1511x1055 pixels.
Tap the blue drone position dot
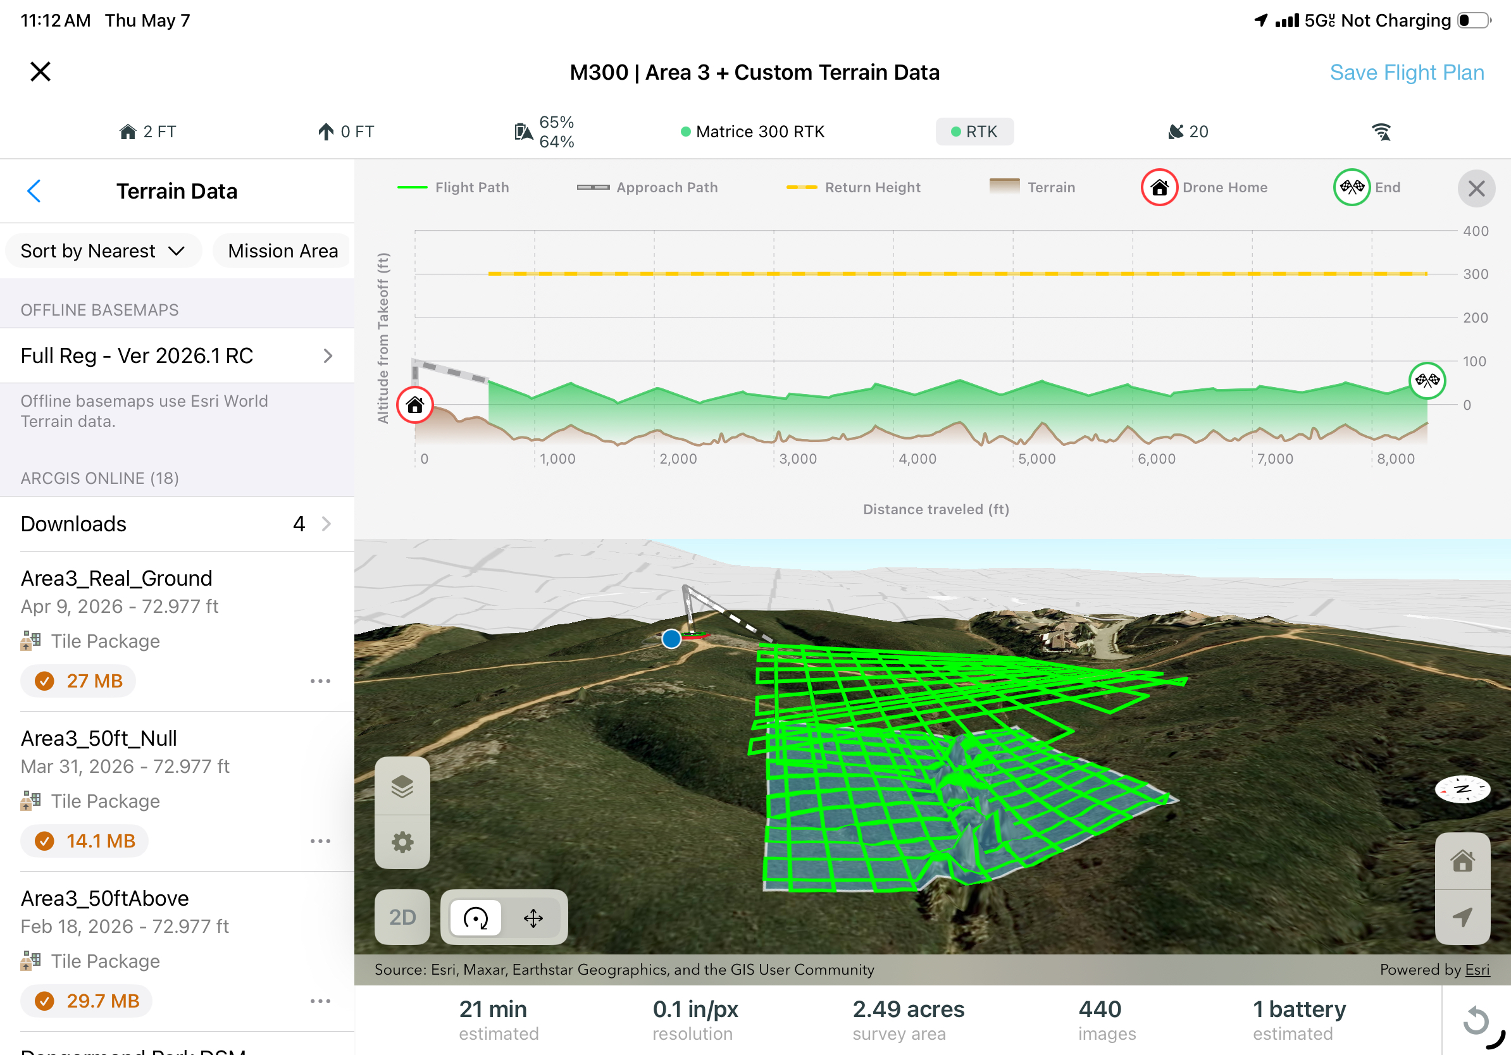pyautogui.click(x=671, y=638)
